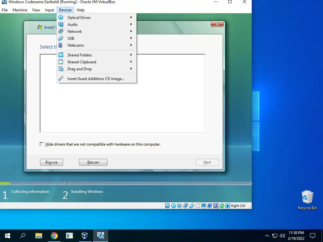Click the Right Ctrl host key label

pyautogui.click(x=238, y=206)
